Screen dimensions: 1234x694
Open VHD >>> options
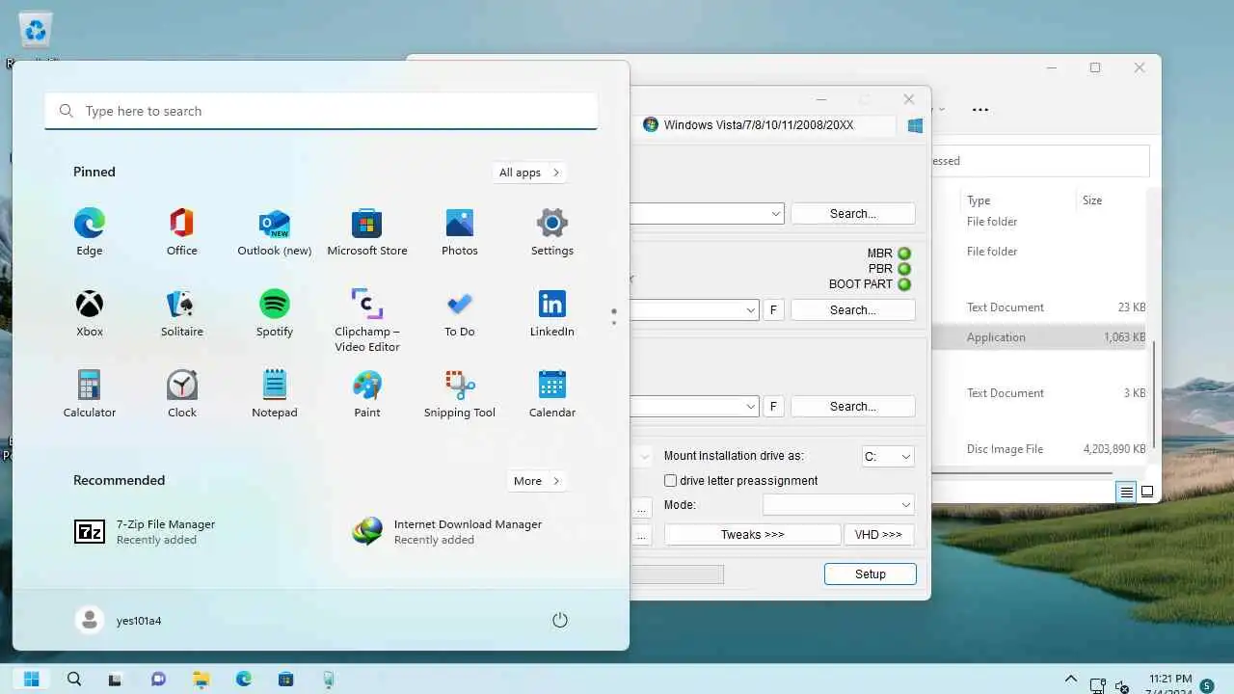[879, 535]
